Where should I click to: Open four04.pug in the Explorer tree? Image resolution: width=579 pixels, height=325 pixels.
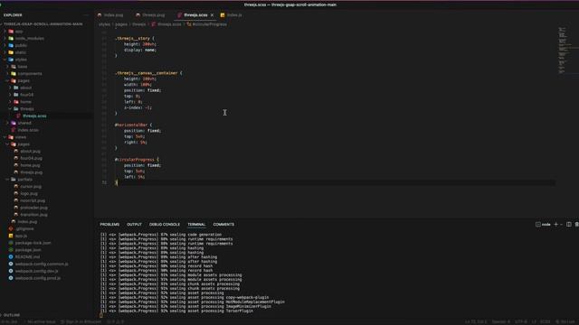coord(31,158)
